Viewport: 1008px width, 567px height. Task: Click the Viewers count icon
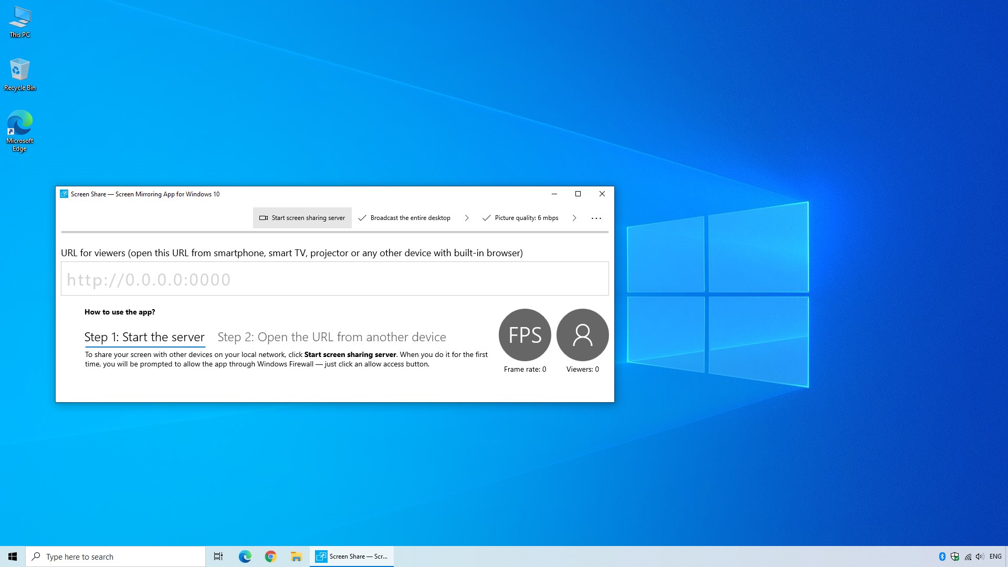click(582, 335)
